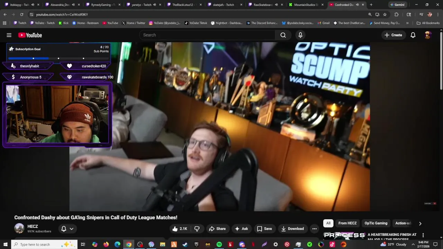Open the Chrome three-dot menu

coord(437,15)
